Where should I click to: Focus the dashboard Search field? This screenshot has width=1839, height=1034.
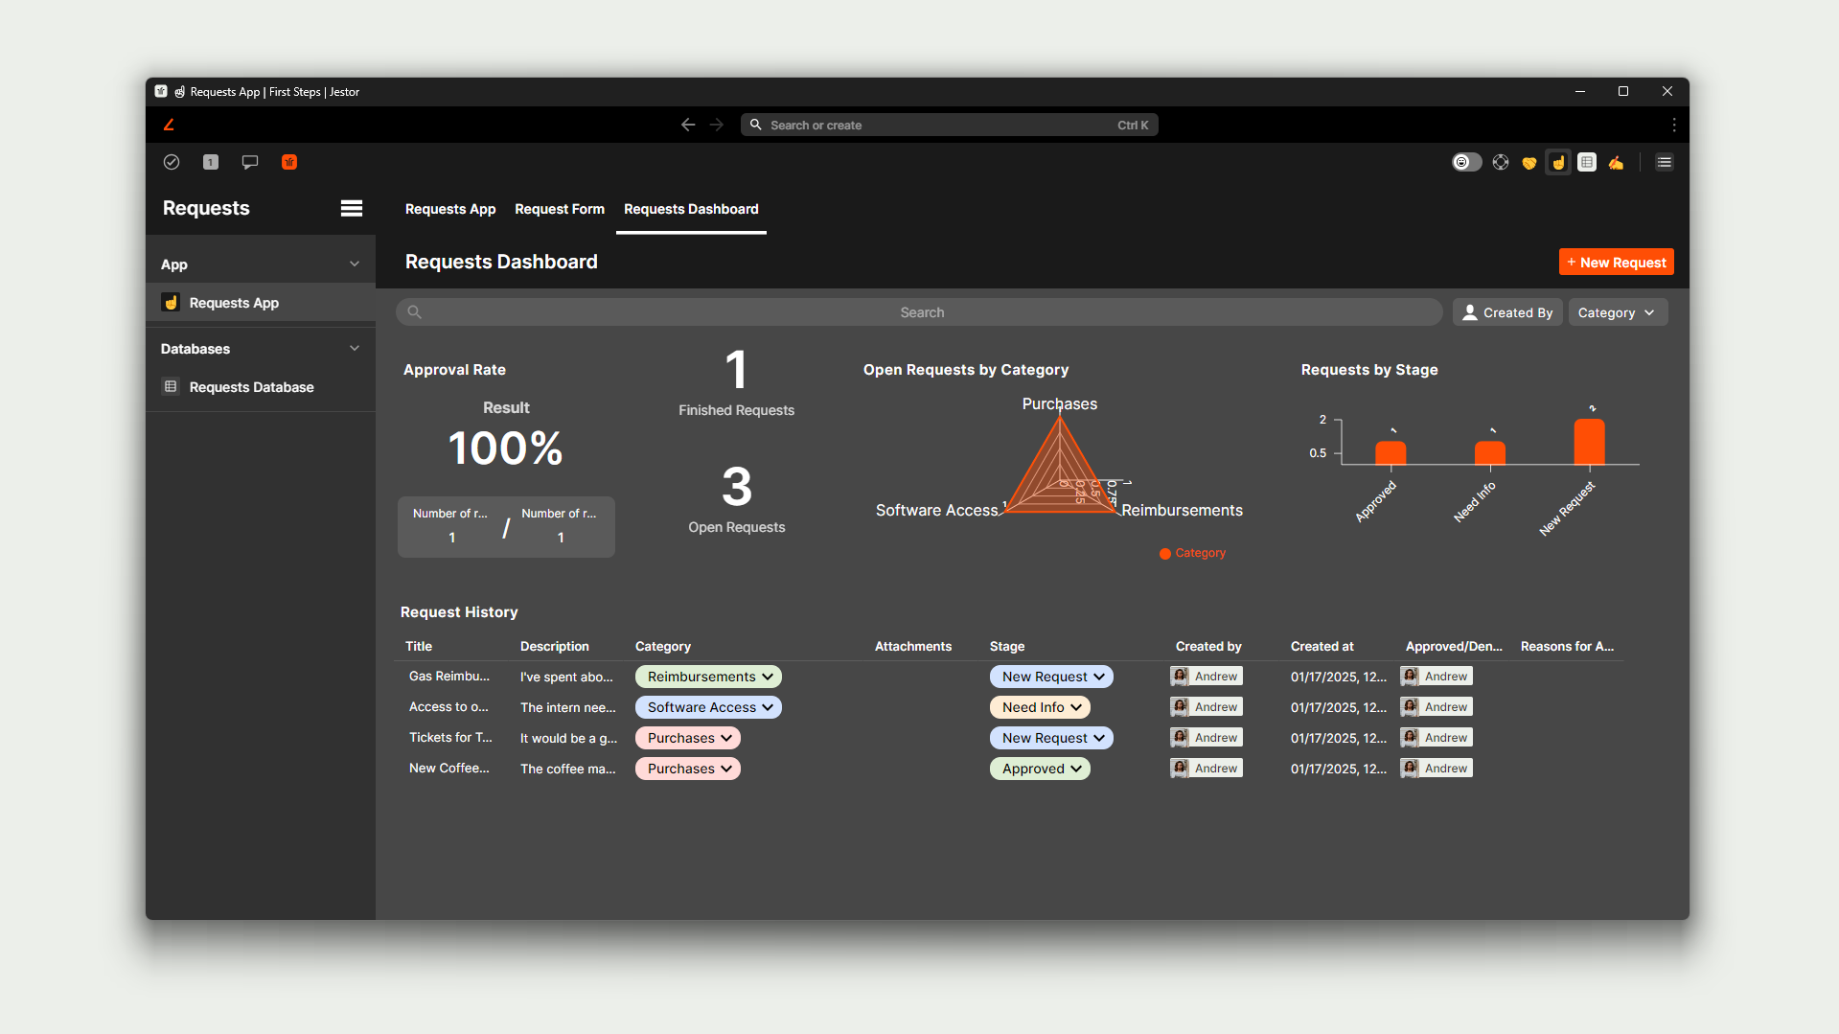pos(920,312)
